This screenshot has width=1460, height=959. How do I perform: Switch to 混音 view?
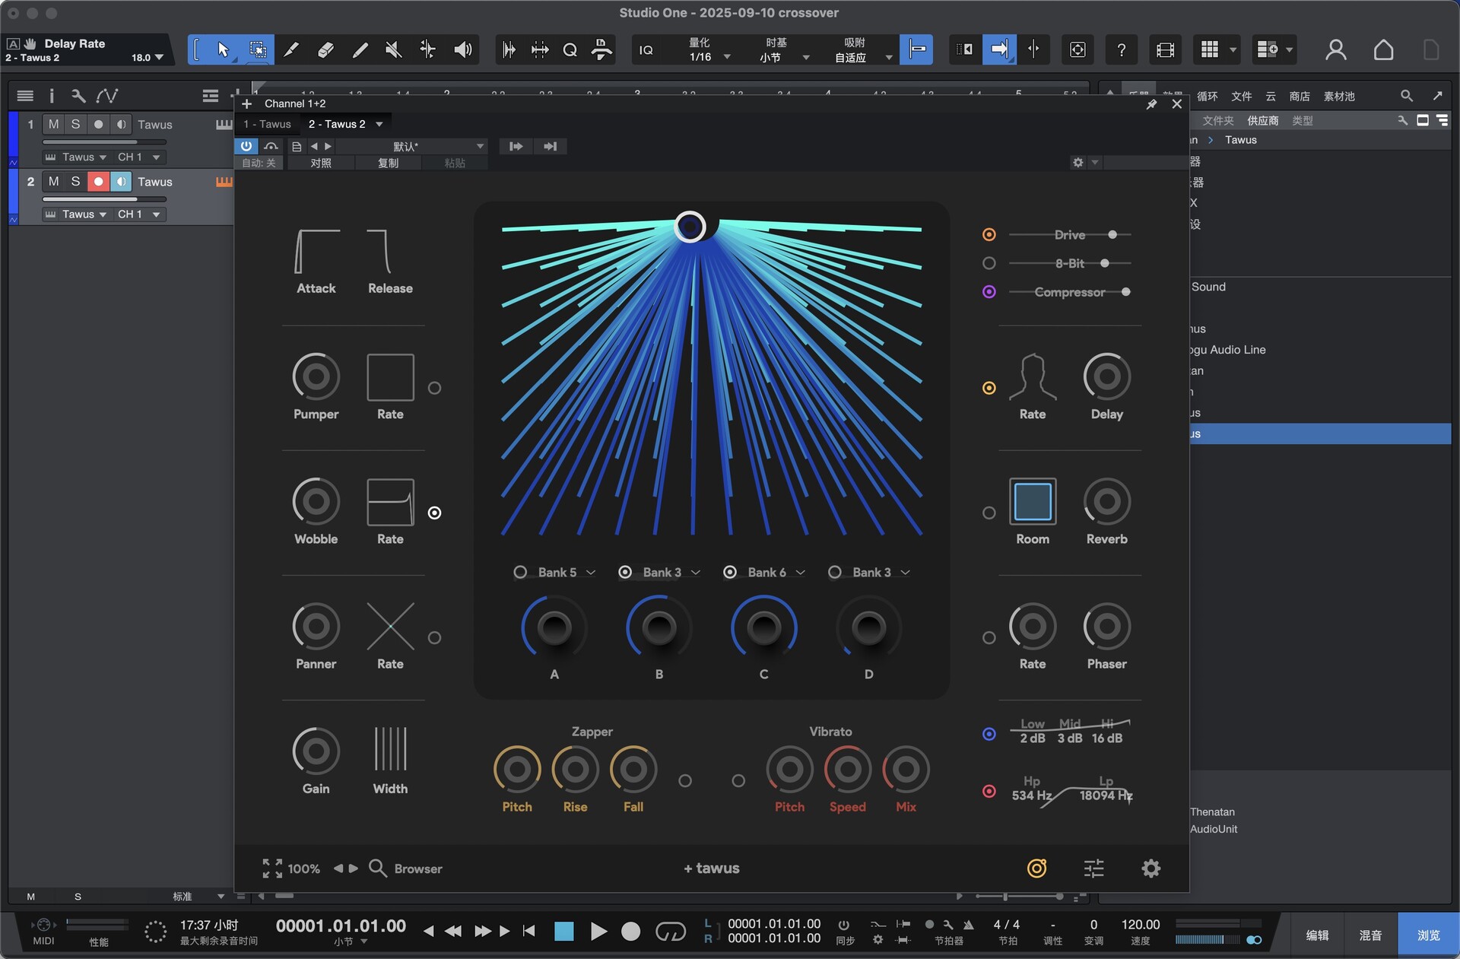(x=1370, y=935)
